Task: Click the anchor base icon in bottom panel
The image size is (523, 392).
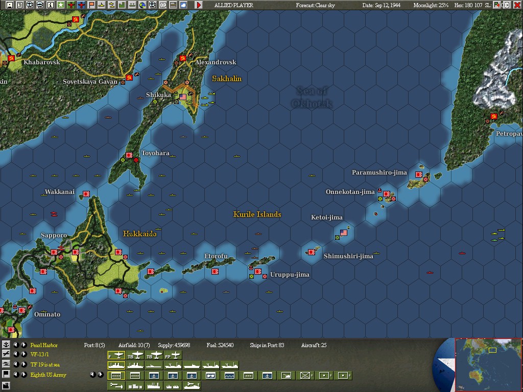Action: (x=6, y=345)
